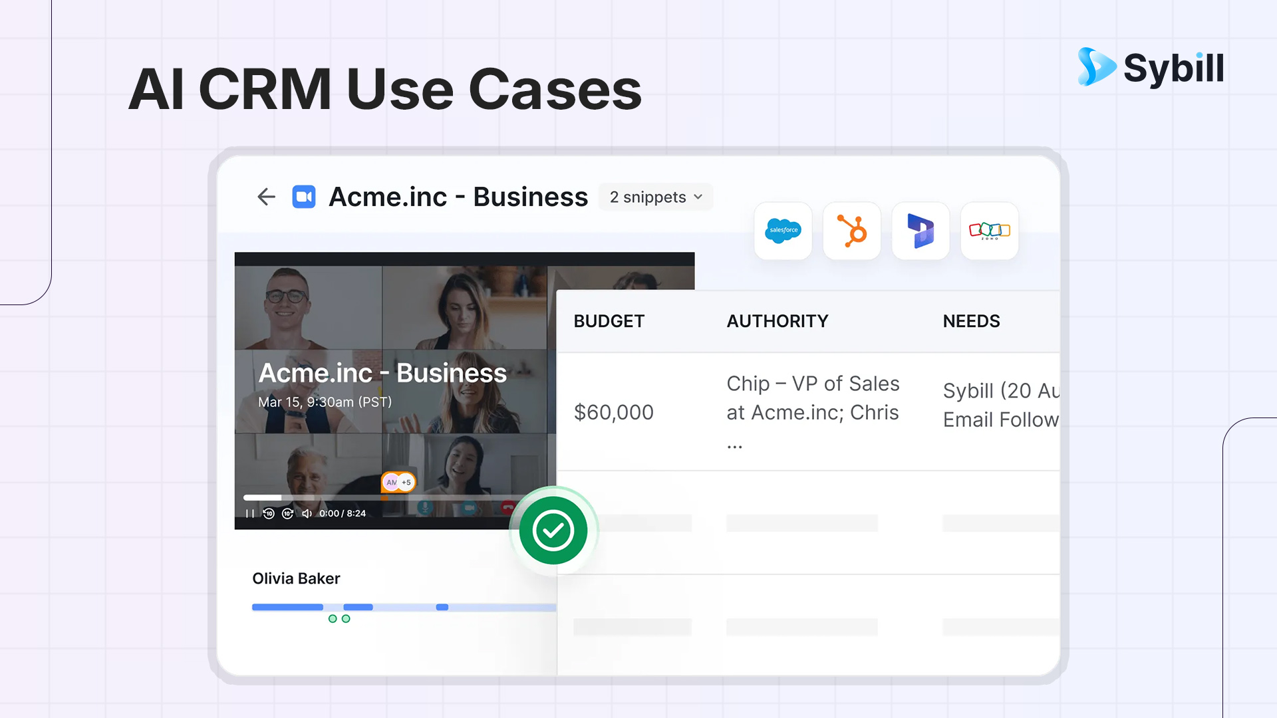Rewind the video 10 seconds

pyautogui.click(x=269, y=513)
